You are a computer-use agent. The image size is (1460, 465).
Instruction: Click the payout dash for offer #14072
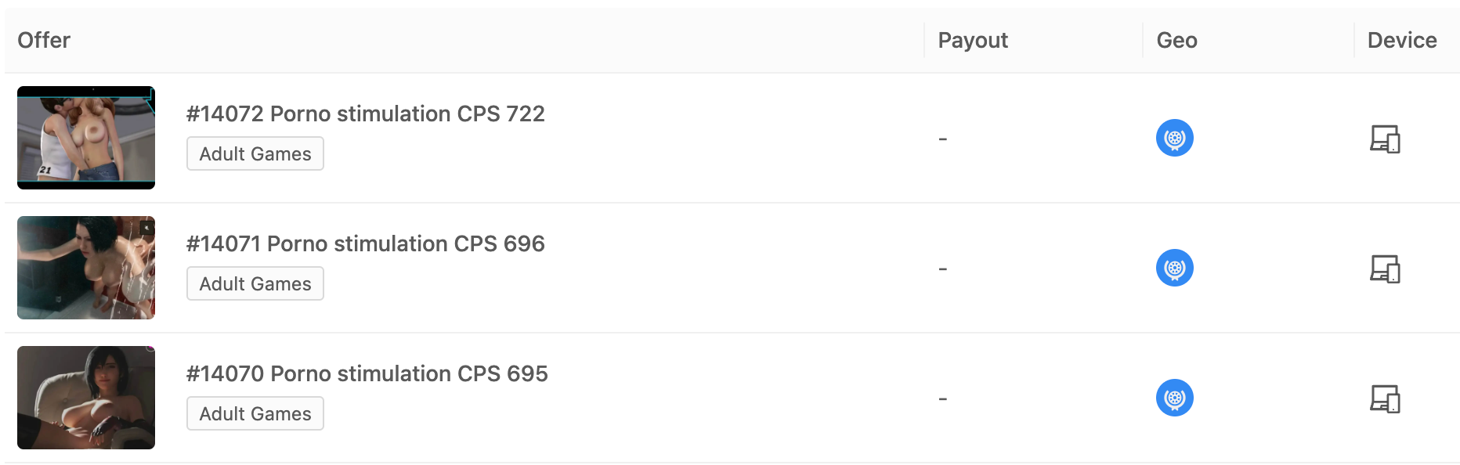pyautogui.click(x=943, y=139)
